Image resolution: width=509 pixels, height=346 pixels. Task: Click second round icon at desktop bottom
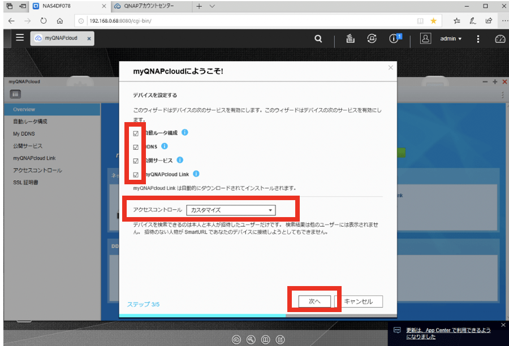251,340
